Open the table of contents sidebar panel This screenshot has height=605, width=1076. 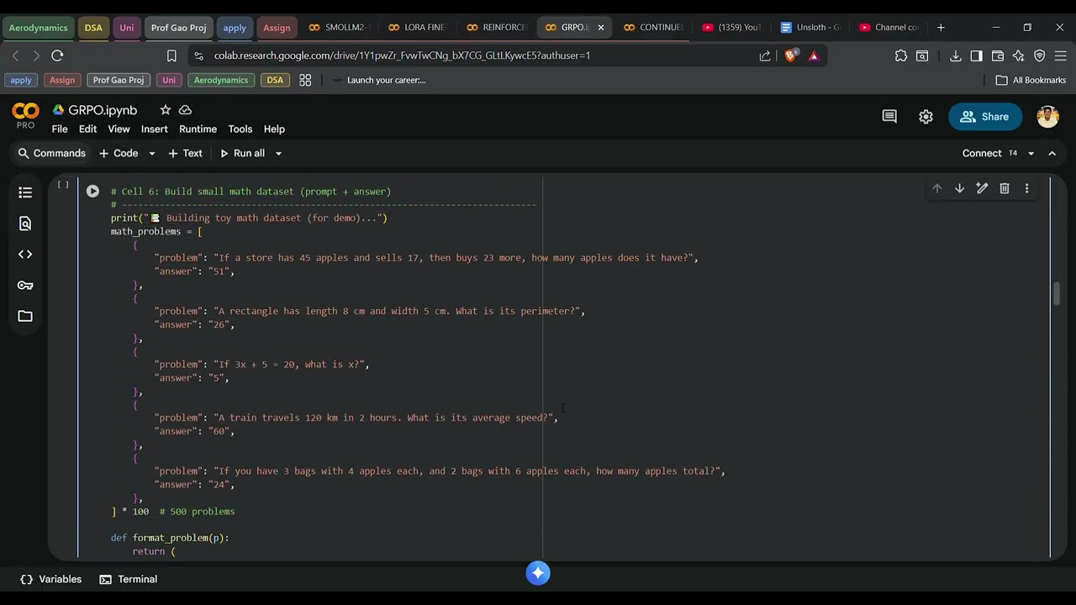[x=25, y=192]
